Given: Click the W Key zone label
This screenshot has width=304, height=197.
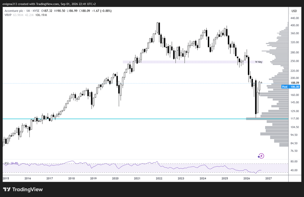Looking at the screenshot, I should click(259, 62).
